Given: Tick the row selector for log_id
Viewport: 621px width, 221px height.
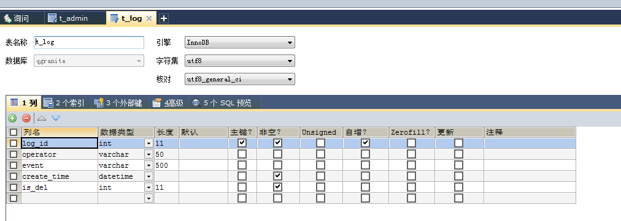Looking at the screenshot, I should point(13,143).
